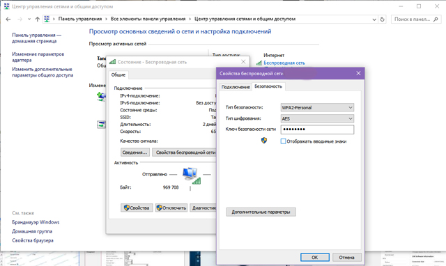Image resolution: width=446 pixels, height=266 pixels.
Task: Expand the address bar history dropdown
Action: click(374, 19)
